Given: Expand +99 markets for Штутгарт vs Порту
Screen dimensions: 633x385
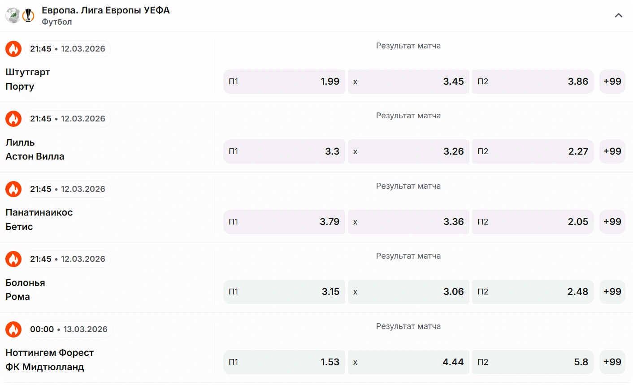Looking at the screenshot, I should [x=612, y=82].
